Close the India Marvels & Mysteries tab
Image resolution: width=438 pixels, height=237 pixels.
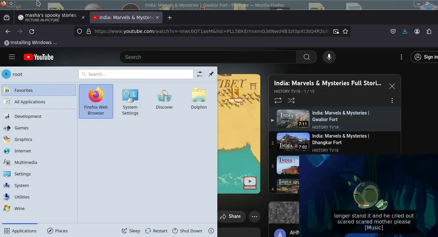click(x=157, y=17)
